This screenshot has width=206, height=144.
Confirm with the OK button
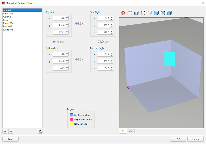[x=178, y=139]
